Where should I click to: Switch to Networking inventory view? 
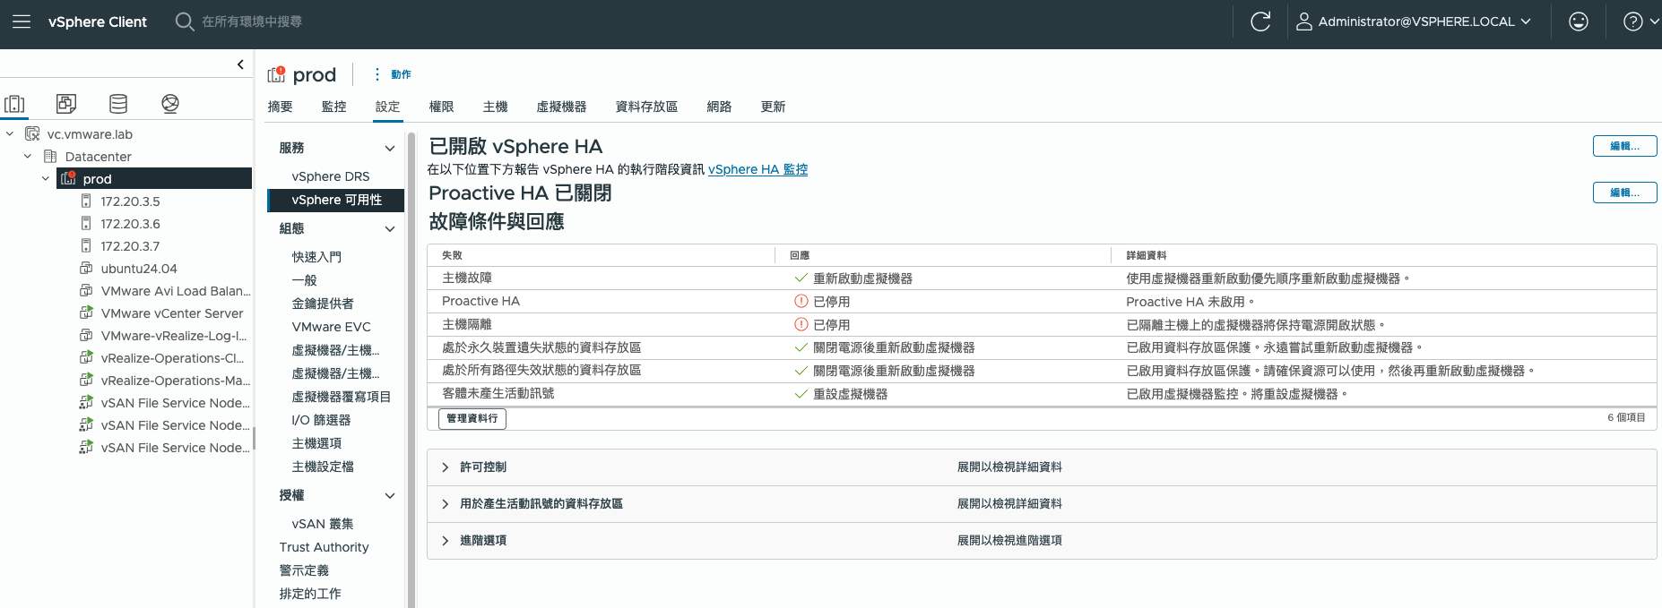pos(170,104)
